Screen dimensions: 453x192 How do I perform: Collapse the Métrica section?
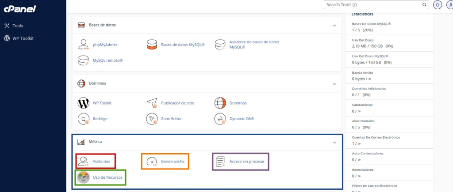(x=334, y=142)
